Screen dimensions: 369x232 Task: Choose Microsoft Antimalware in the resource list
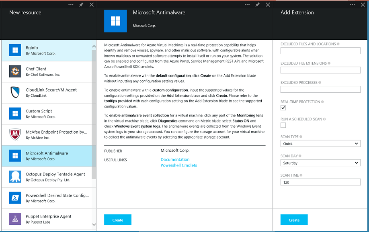pyautogui.click(x=48, y=156)
